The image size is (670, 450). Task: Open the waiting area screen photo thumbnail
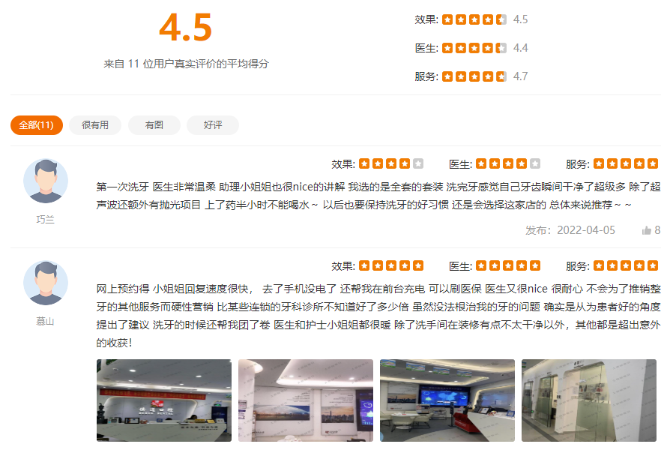tap(447, 400)
